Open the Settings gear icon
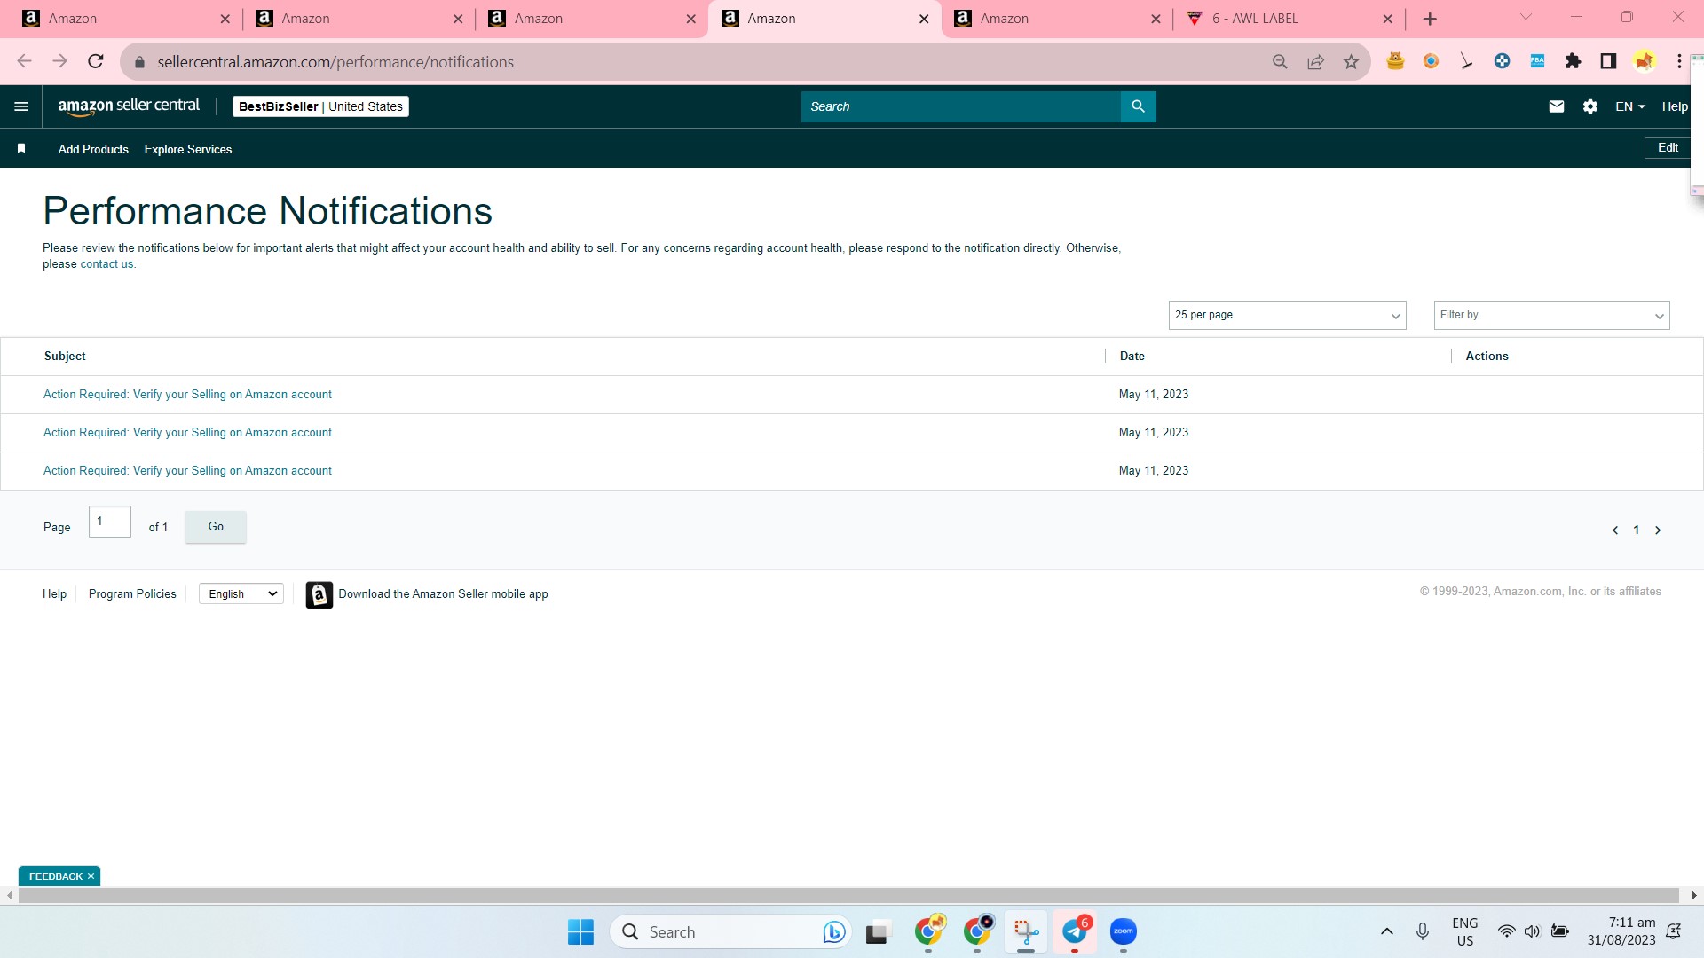The width and height of the screenshot is (1704, 958). click(x=1590, y=106)
